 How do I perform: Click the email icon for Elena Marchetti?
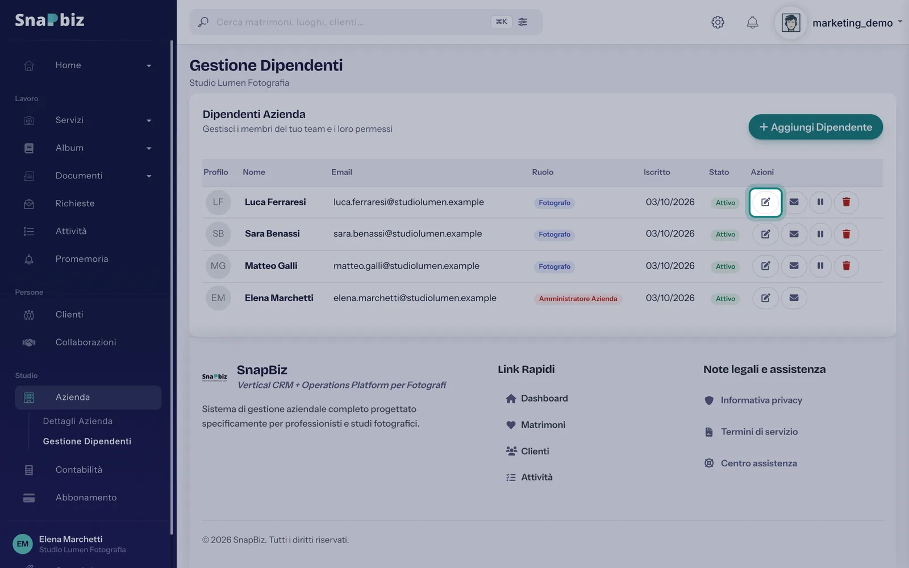click(x=794, y=298)
